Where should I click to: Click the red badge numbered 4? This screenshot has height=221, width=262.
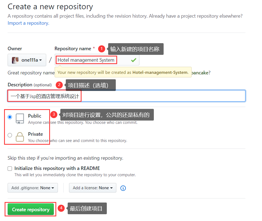pyautogui.click(x=61, y=208)
